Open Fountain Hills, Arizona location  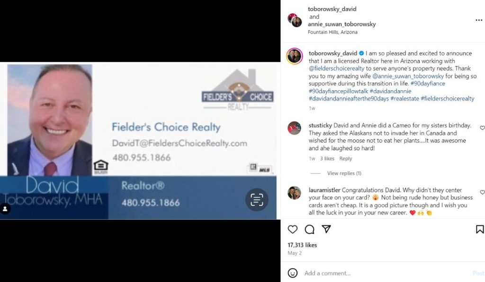[x=332, y=32]
